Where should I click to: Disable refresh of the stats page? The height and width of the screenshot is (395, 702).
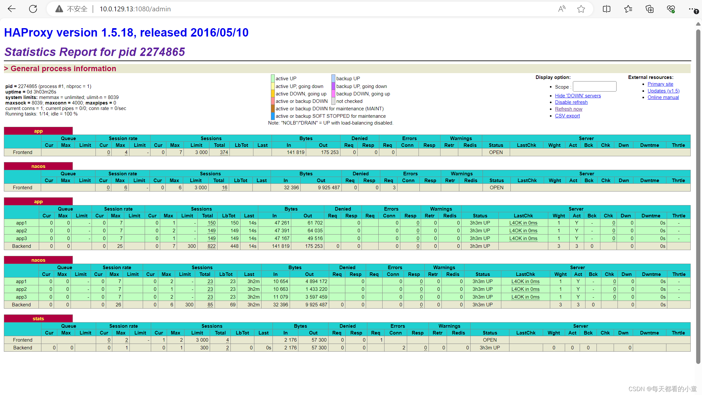(571, 102)
